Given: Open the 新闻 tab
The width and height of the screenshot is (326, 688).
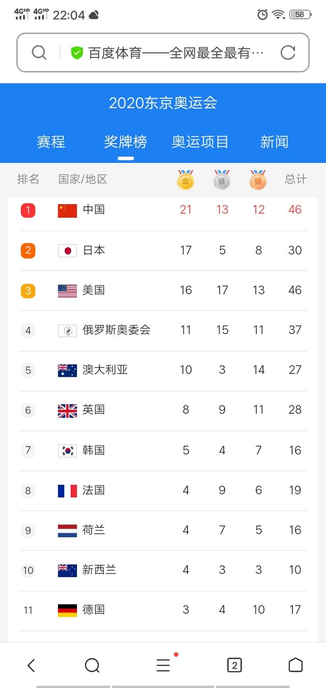Looking at the screenshot, I should click(274, 142).
